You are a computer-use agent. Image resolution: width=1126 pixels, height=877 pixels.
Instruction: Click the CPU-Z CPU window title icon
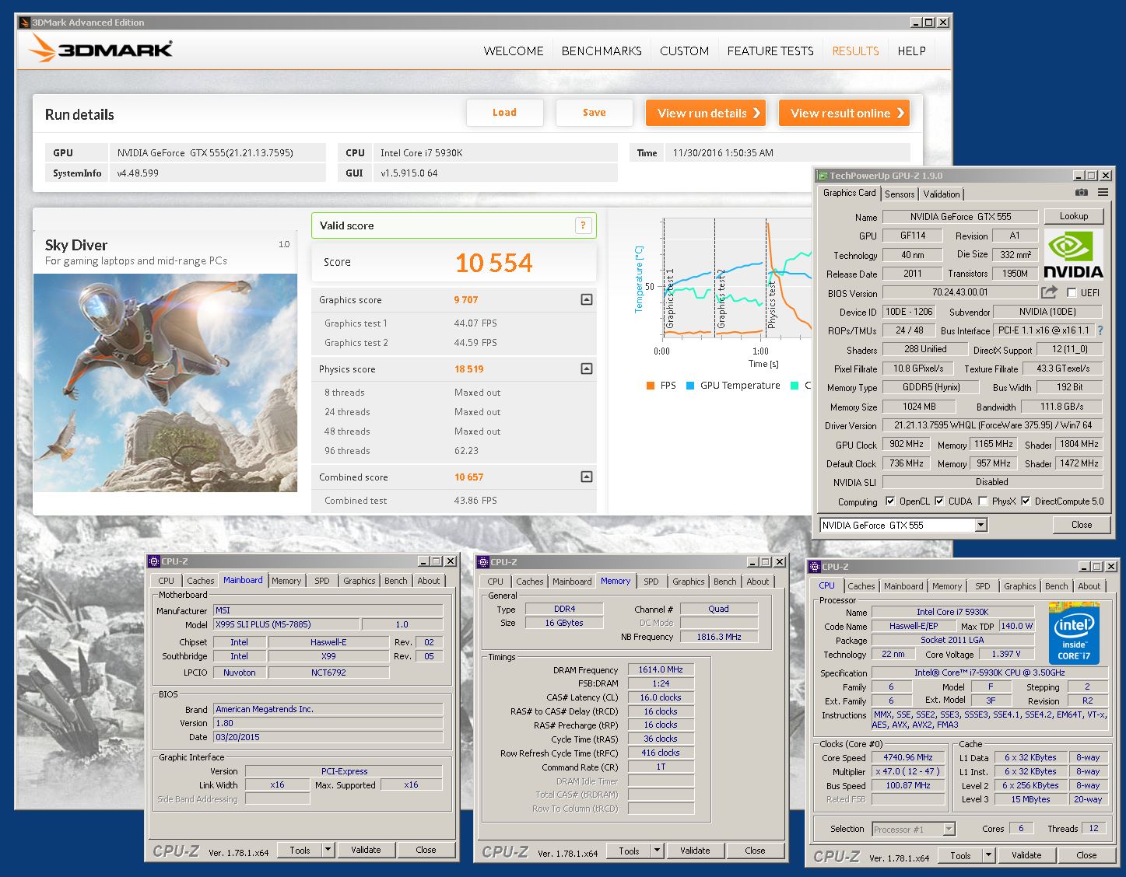click(x=815, y=567)
